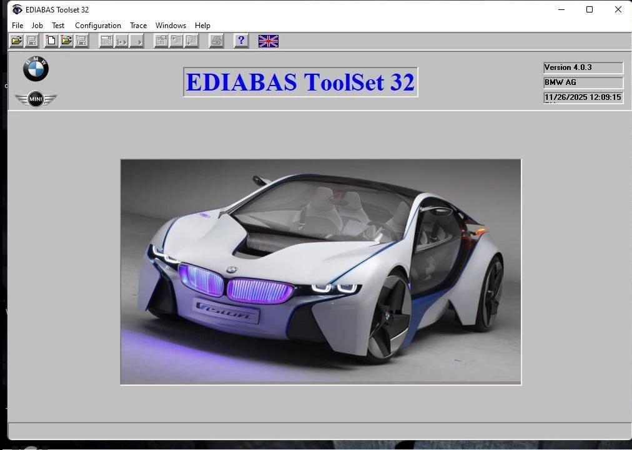632x450 pixels.
Task: Click the Version 4.0.3 field
Action: point(583,67)
